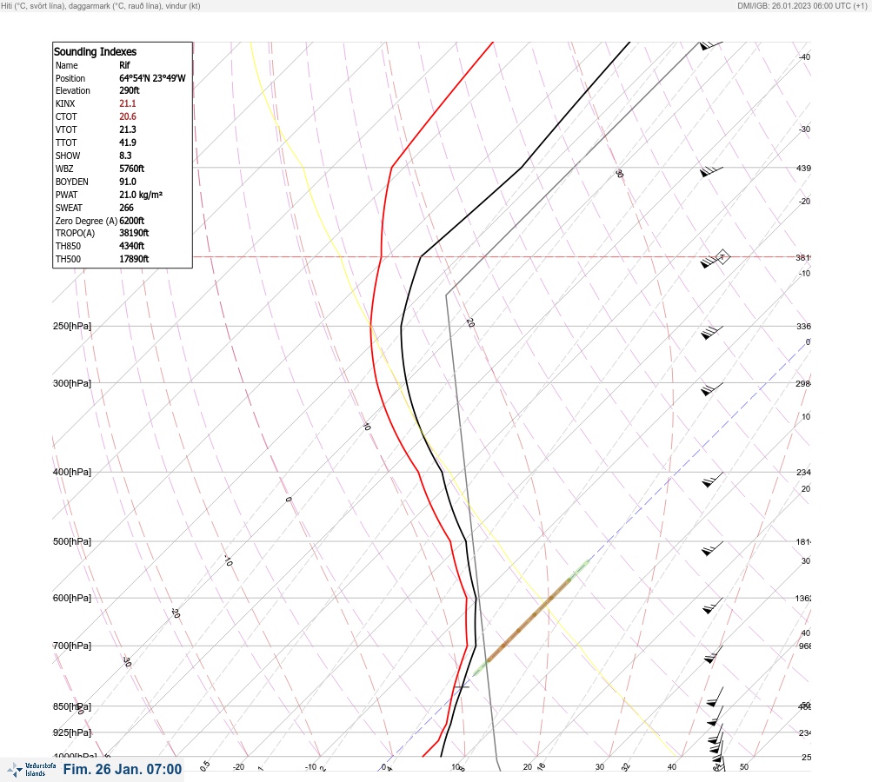This screenshot has width=872, height=782.
Task: Click the TROPO(A) value 38190ft
Action: [x=134, y=233]
